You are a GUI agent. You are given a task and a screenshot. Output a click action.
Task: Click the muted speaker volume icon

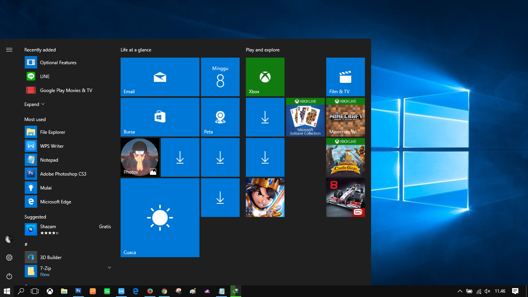point(487,291)
